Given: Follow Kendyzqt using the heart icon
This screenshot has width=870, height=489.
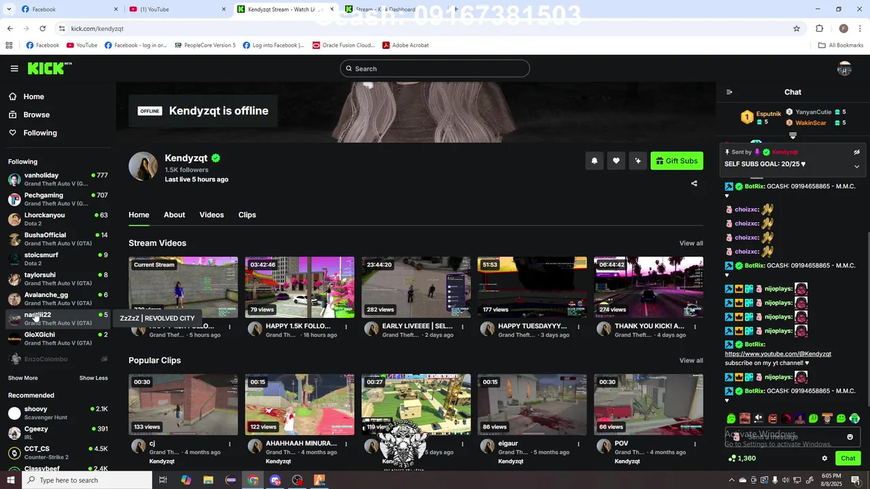Looking at the screenshot, I should [616, 161].
